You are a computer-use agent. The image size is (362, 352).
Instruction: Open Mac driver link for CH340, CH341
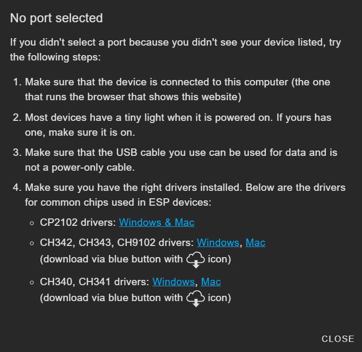(211, 281)
